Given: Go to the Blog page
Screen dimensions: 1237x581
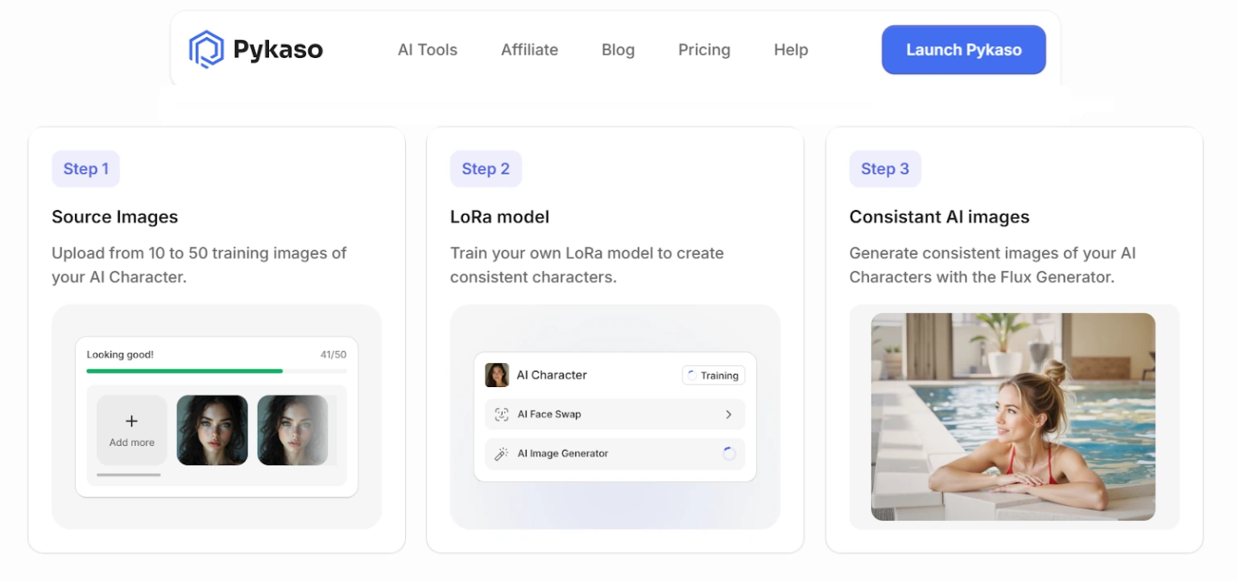Looking at the screenshot, I should click(x=618, y=50).
